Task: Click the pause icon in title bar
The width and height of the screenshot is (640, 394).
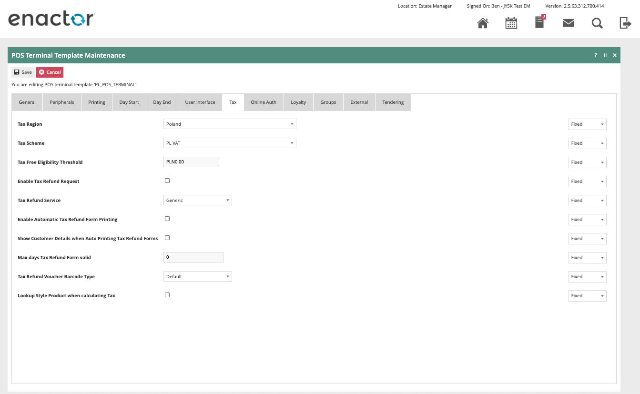Action: click(605, 55)
